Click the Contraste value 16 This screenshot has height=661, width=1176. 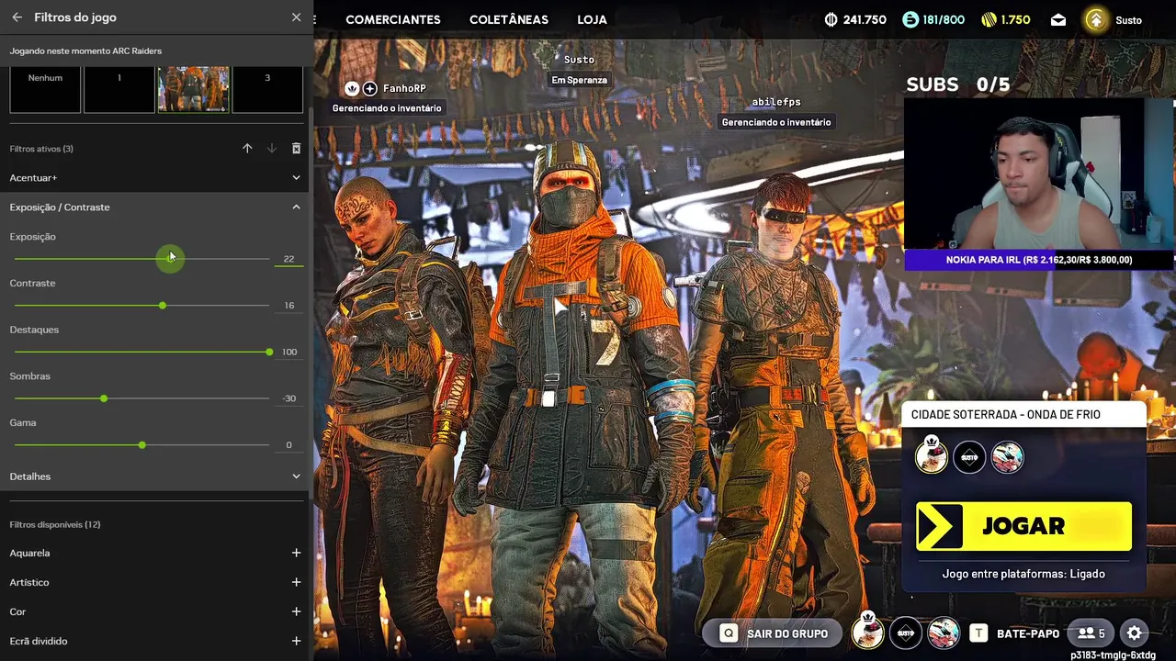pyautogui.click(x=289, y=306)
